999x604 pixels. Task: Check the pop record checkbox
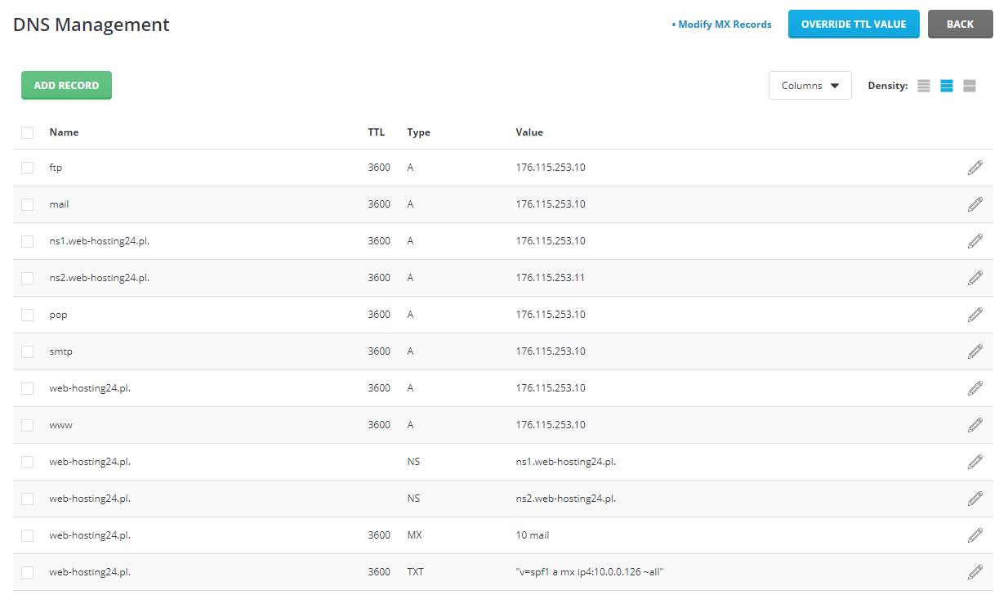pos(28,315)
